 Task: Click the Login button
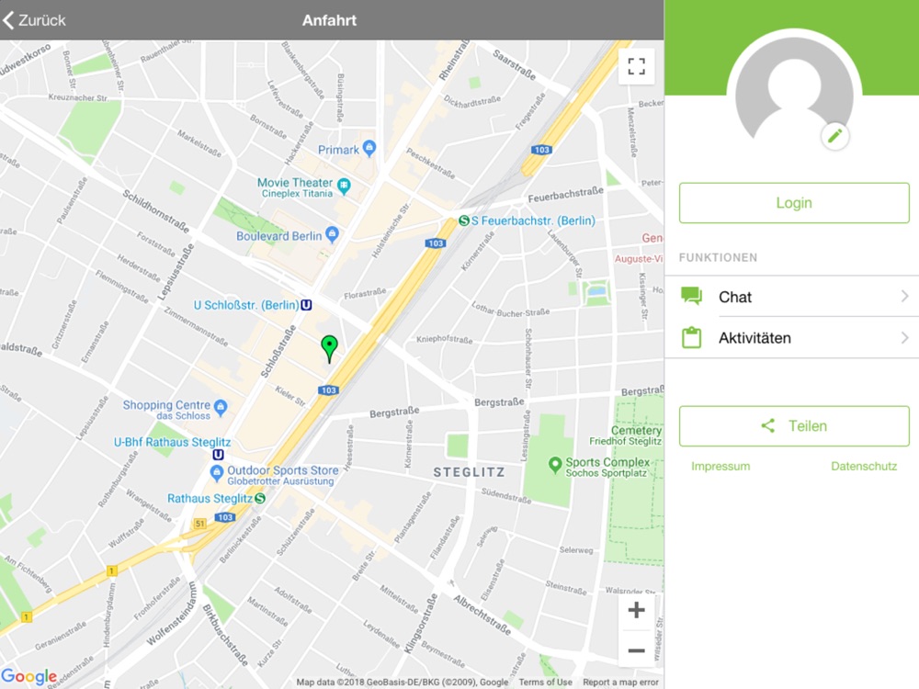pos(794,203)
